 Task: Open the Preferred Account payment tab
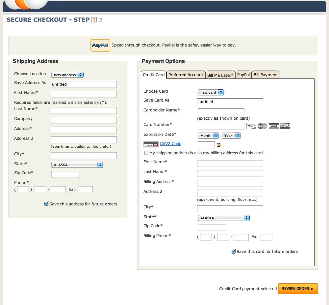coord(186,75)
